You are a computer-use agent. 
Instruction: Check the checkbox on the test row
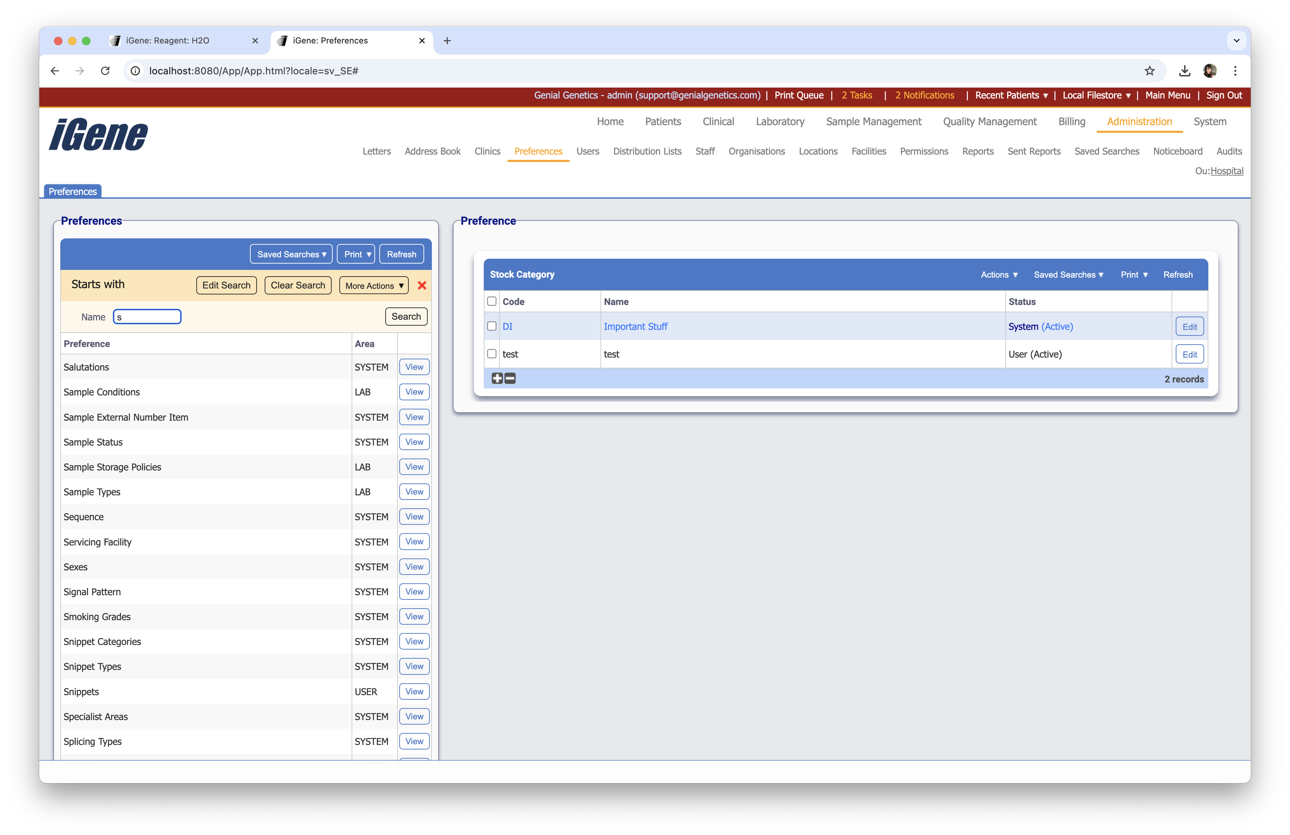[491, 354]
